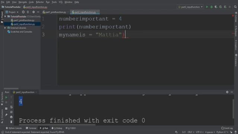The image size is (238, 134).
Task: Run with coverage from the top toolbar
Action: [216, 7]
